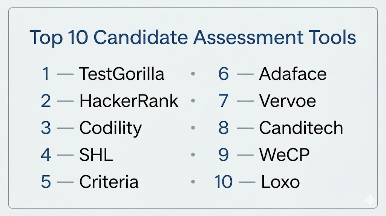Select the number 8 before Canditech
The height and width of the screenshot is (216, 386).
pyautogui.click(x=224, y=128)
